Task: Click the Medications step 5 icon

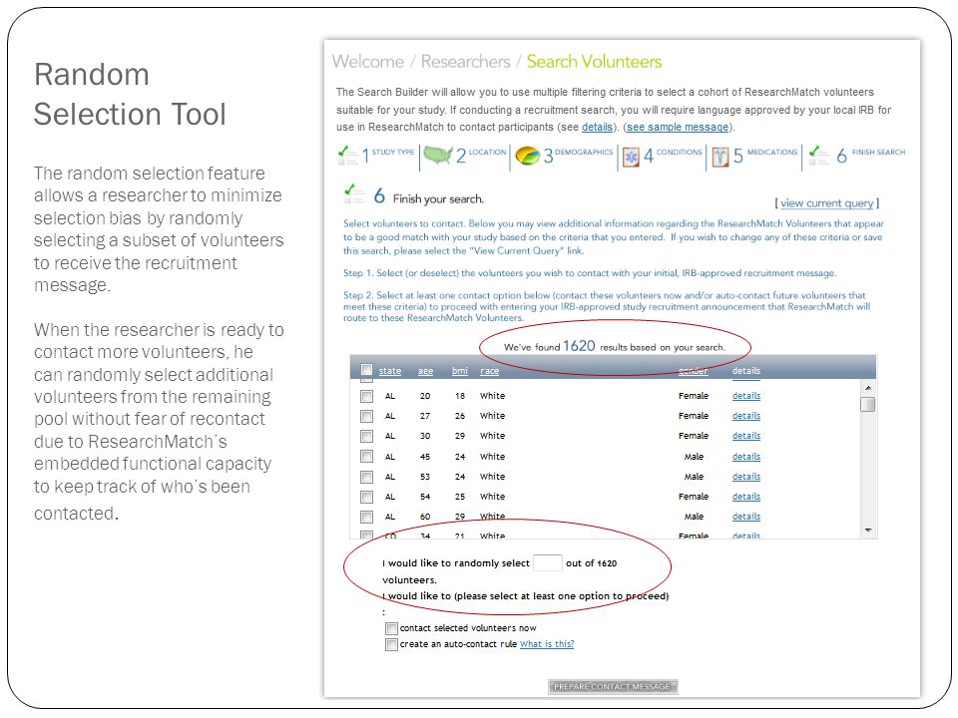Action: click(720, 157)
